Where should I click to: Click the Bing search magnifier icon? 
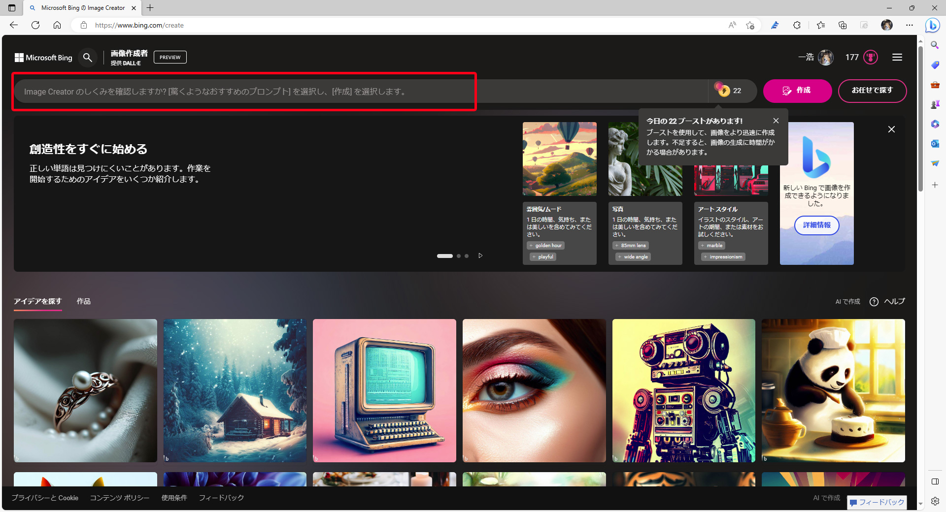(88, 58)
